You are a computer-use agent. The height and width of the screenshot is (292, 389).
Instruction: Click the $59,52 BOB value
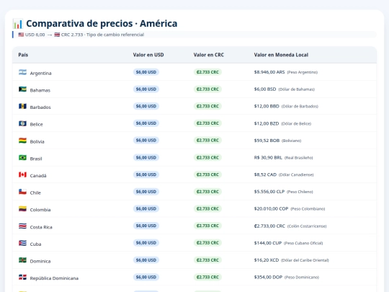(x=267, y=141)
